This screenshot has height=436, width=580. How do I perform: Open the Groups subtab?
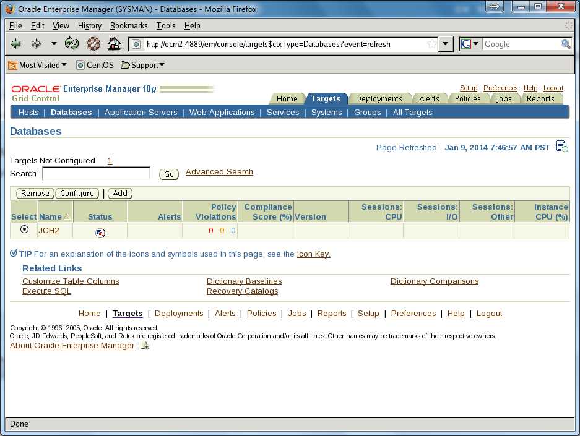point(367,113)
